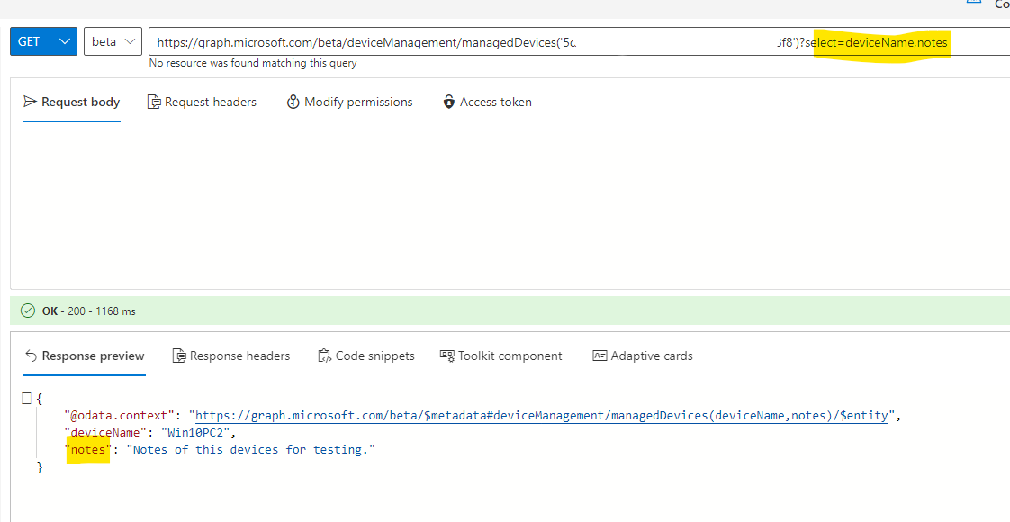Click the Response headers document icon
1010x522 pixels.
(x=179, y=355)
